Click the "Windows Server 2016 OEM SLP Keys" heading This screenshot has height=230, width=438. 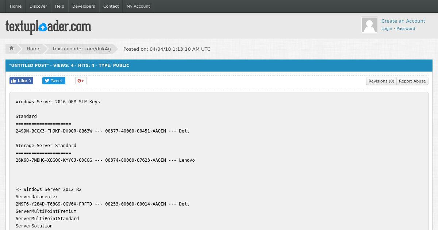pos(58,102)
